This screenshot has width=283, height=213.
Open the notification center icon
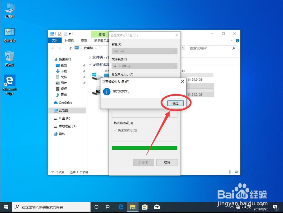(275, 207)
